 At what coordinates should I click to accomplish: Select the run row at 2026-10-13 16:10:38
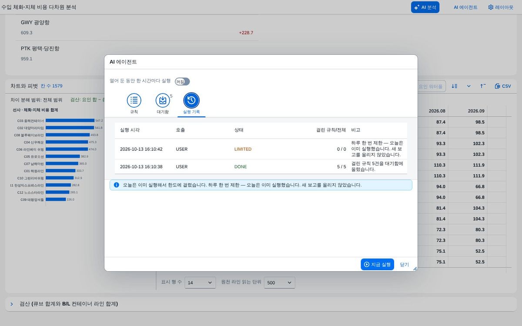point(261,166)
